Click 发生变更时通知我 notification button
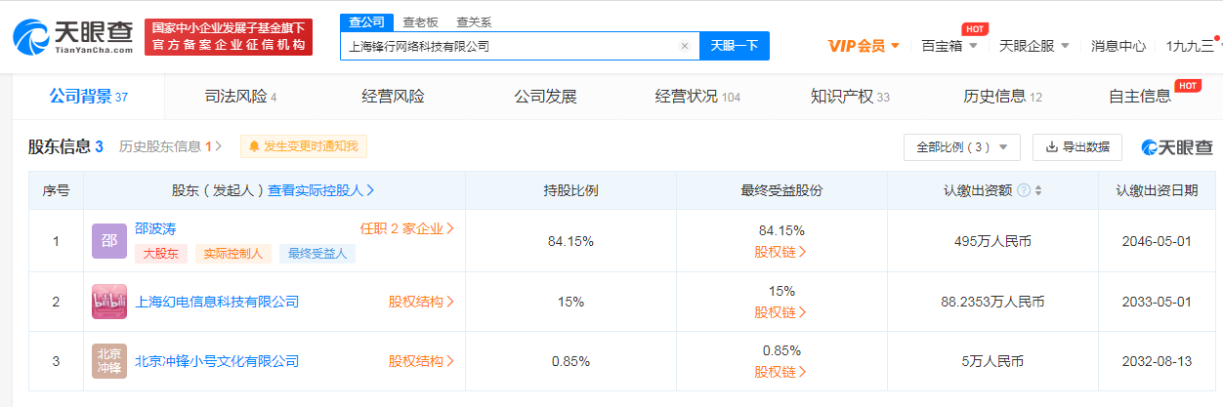The image size is (1223, 407). (304, 146)
